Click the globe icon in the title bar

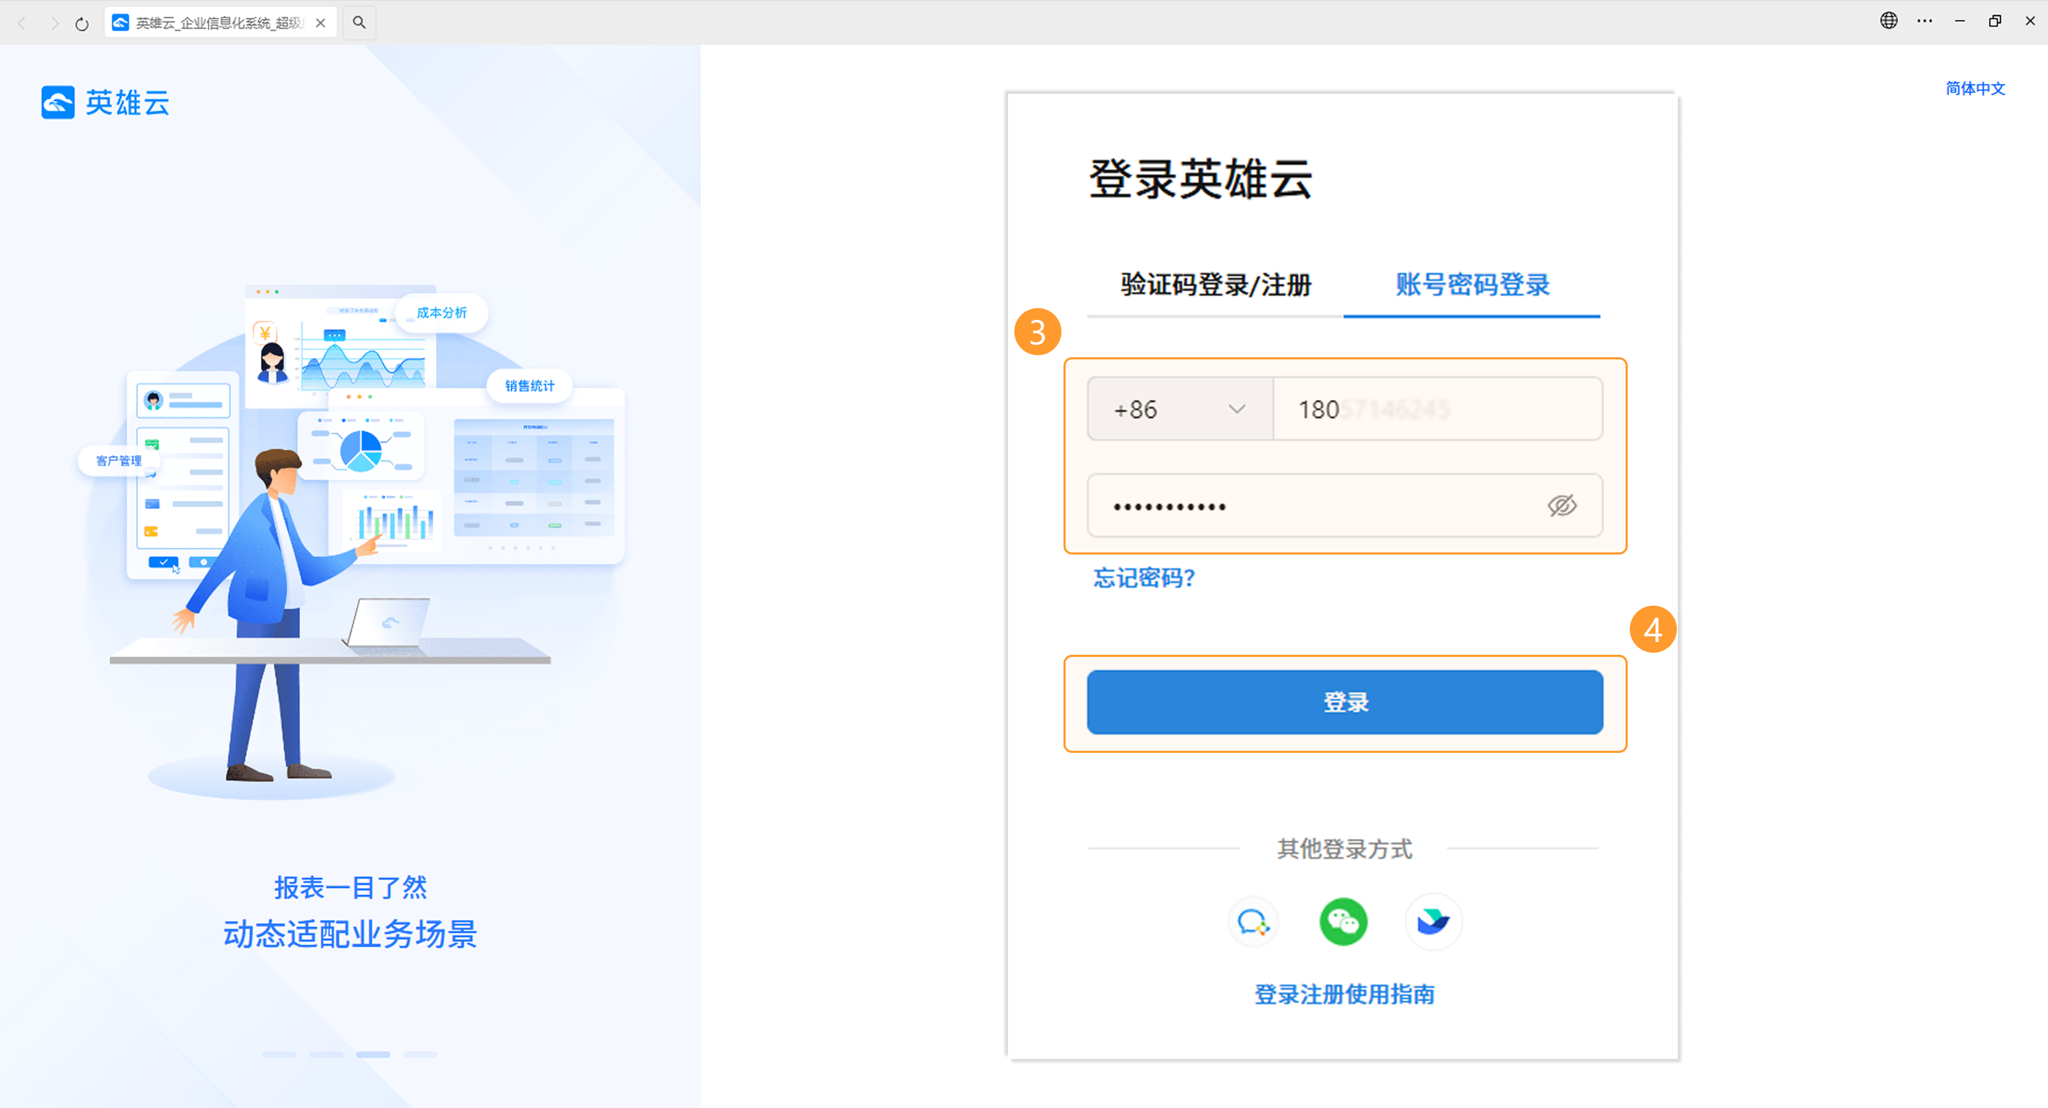pos(1889,21)
